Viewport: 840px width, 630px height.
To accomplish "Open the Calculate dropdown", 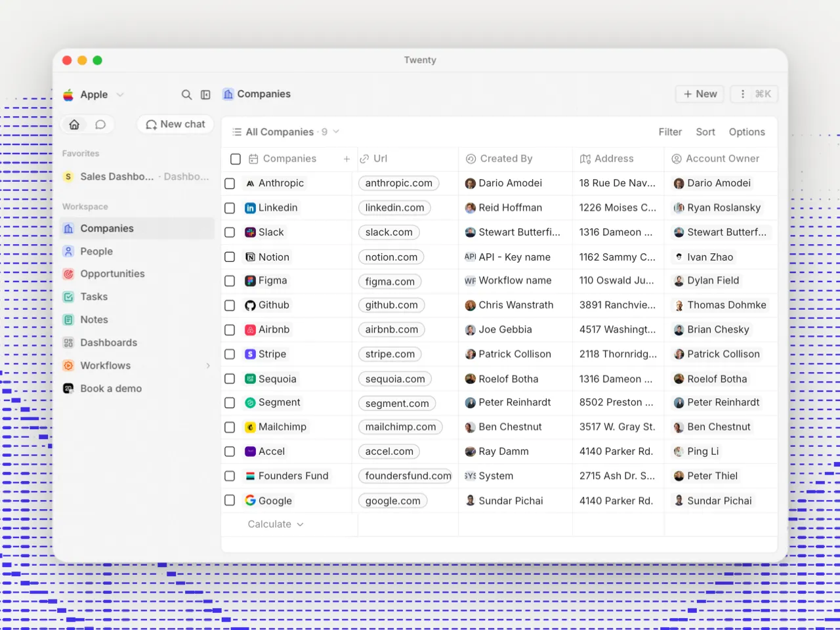I will pyautogui.click(x=276, y=524).
